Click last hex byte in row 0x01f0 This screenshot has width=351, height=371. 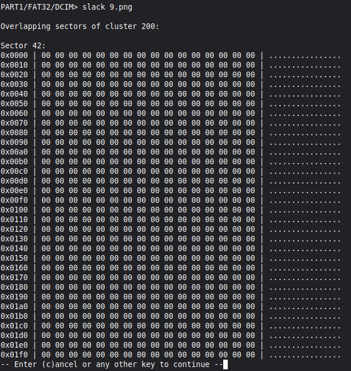[250, 355]
